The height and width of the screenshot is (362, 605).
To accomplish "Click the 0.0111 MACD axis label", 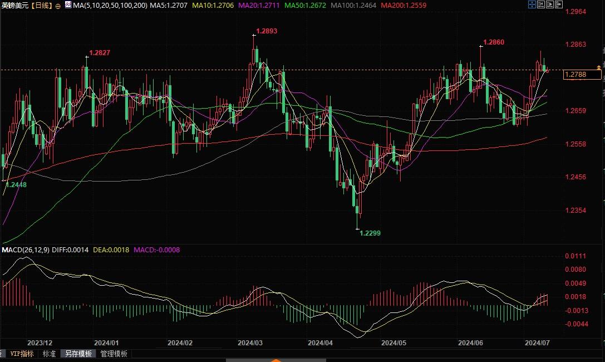I will tap(576, 256).
